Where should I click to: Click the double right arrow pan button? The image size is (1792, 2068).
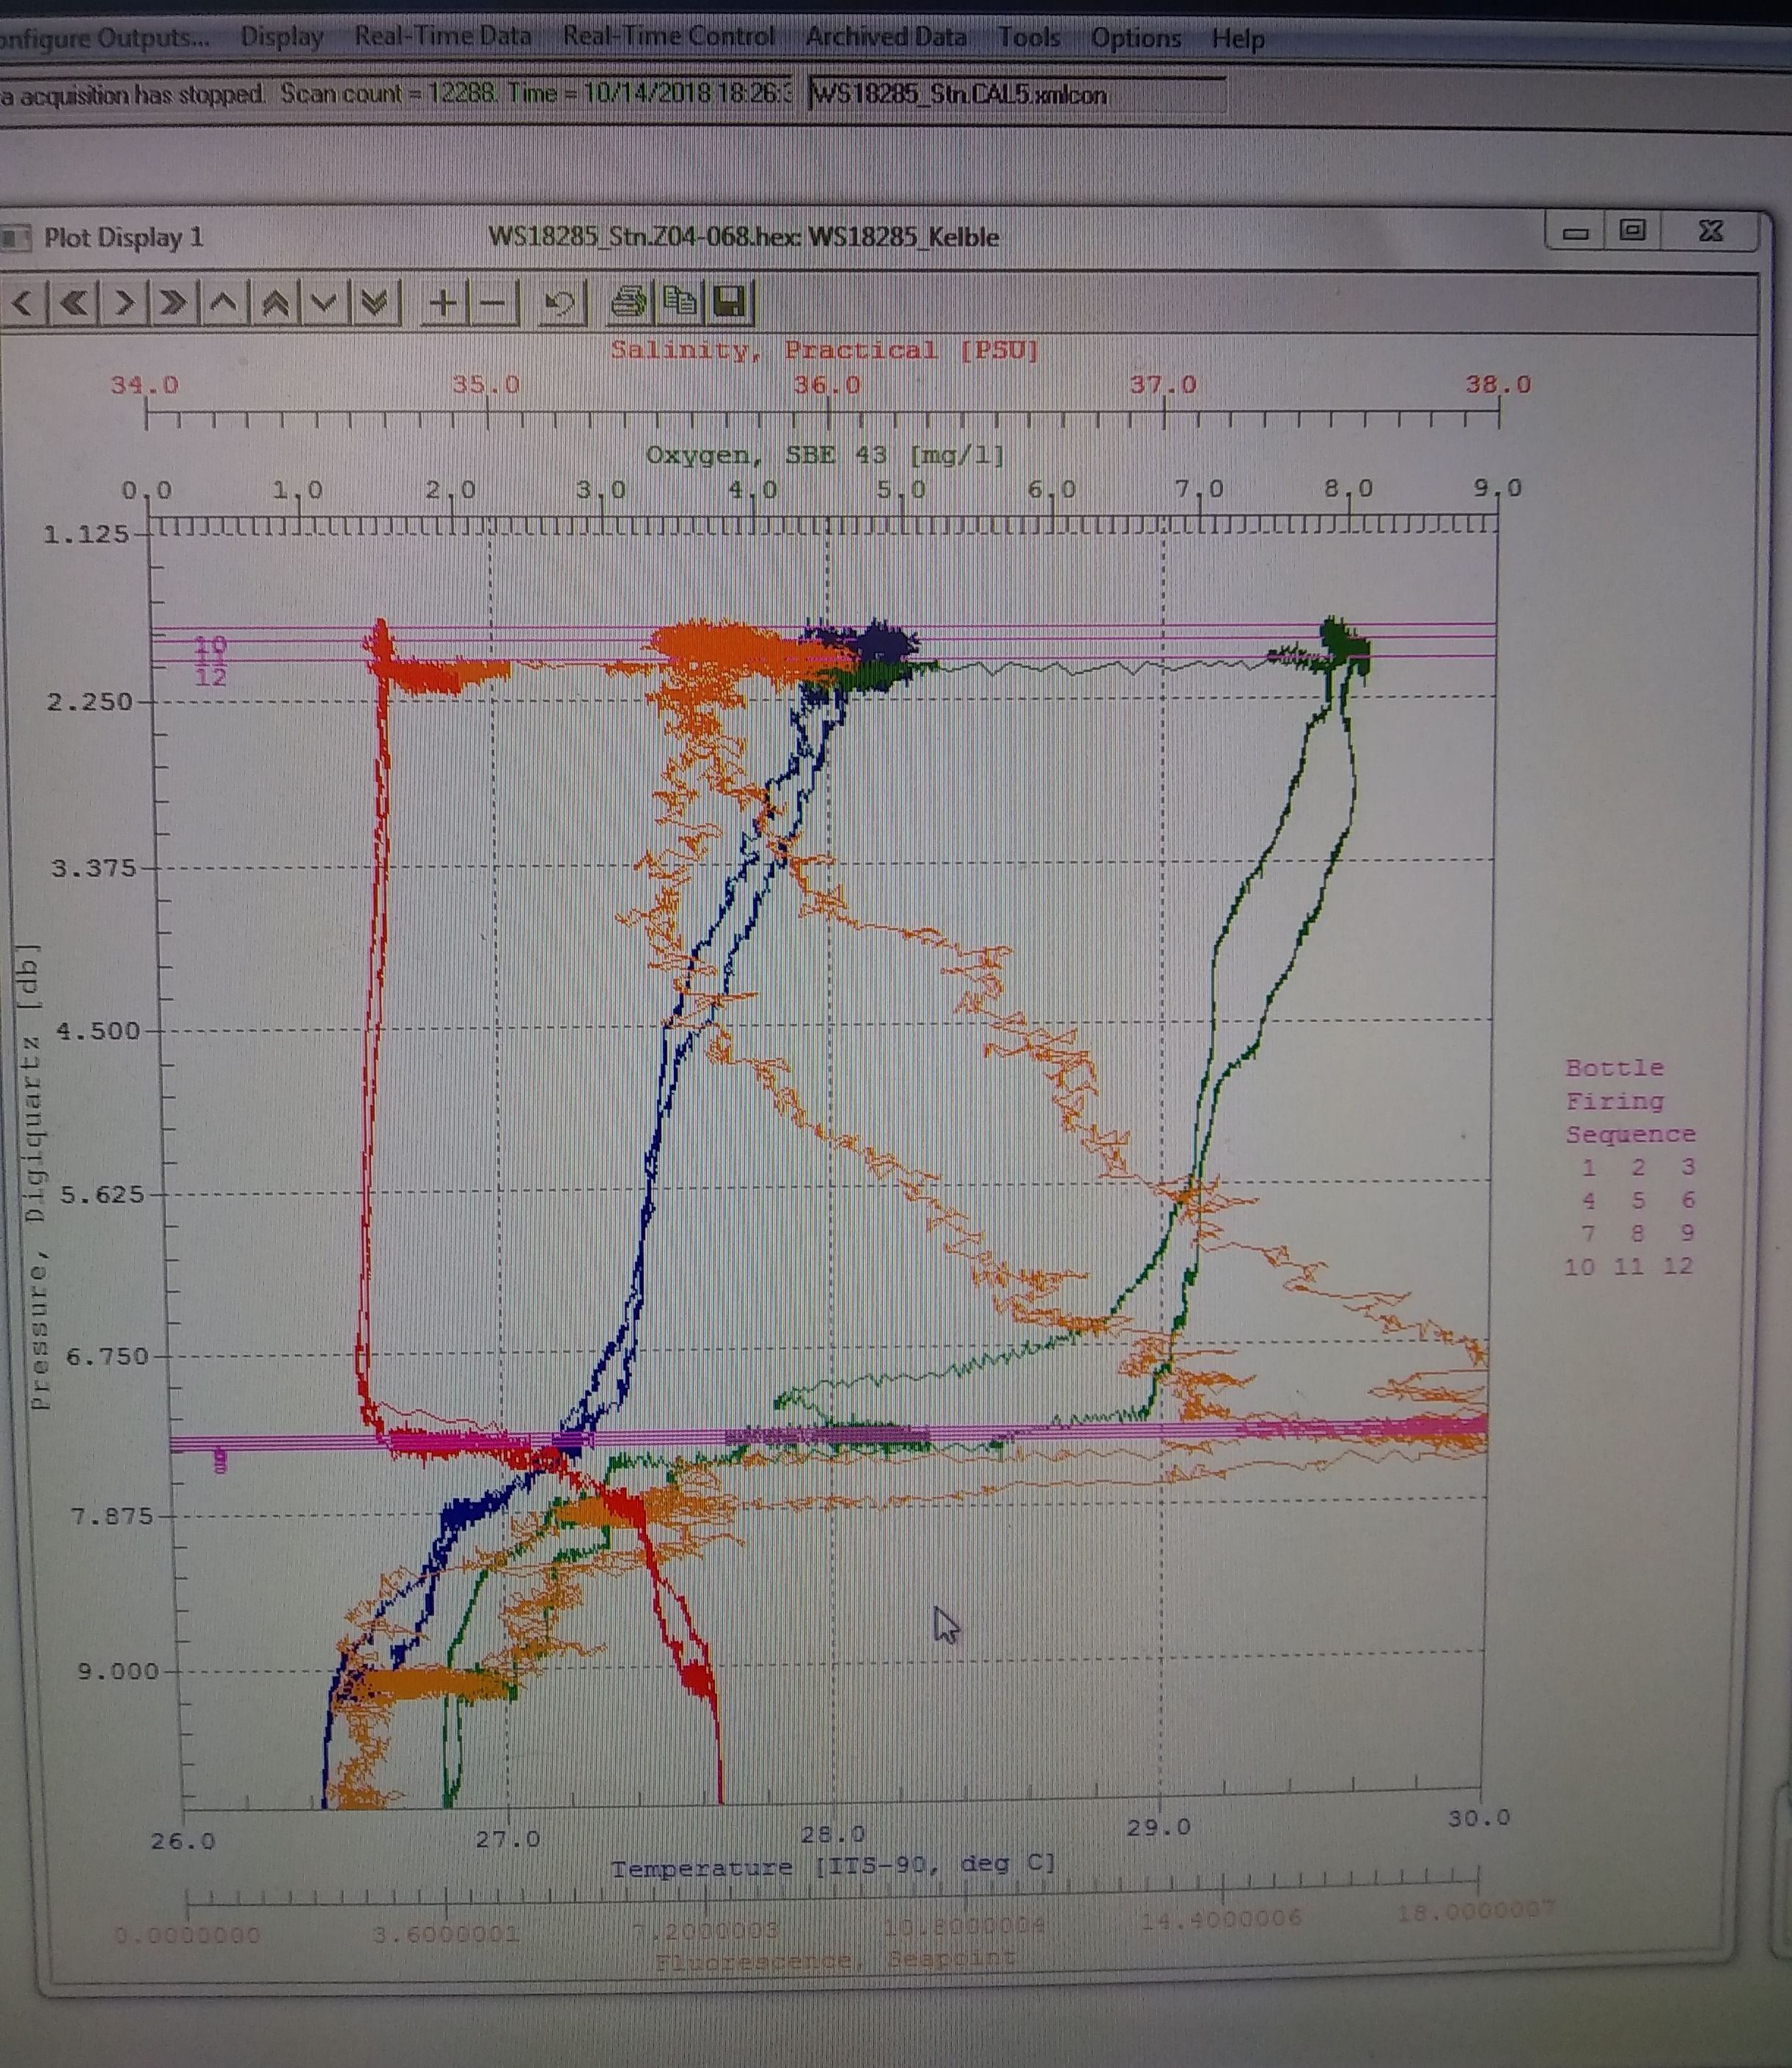click(x=174, y=302)
